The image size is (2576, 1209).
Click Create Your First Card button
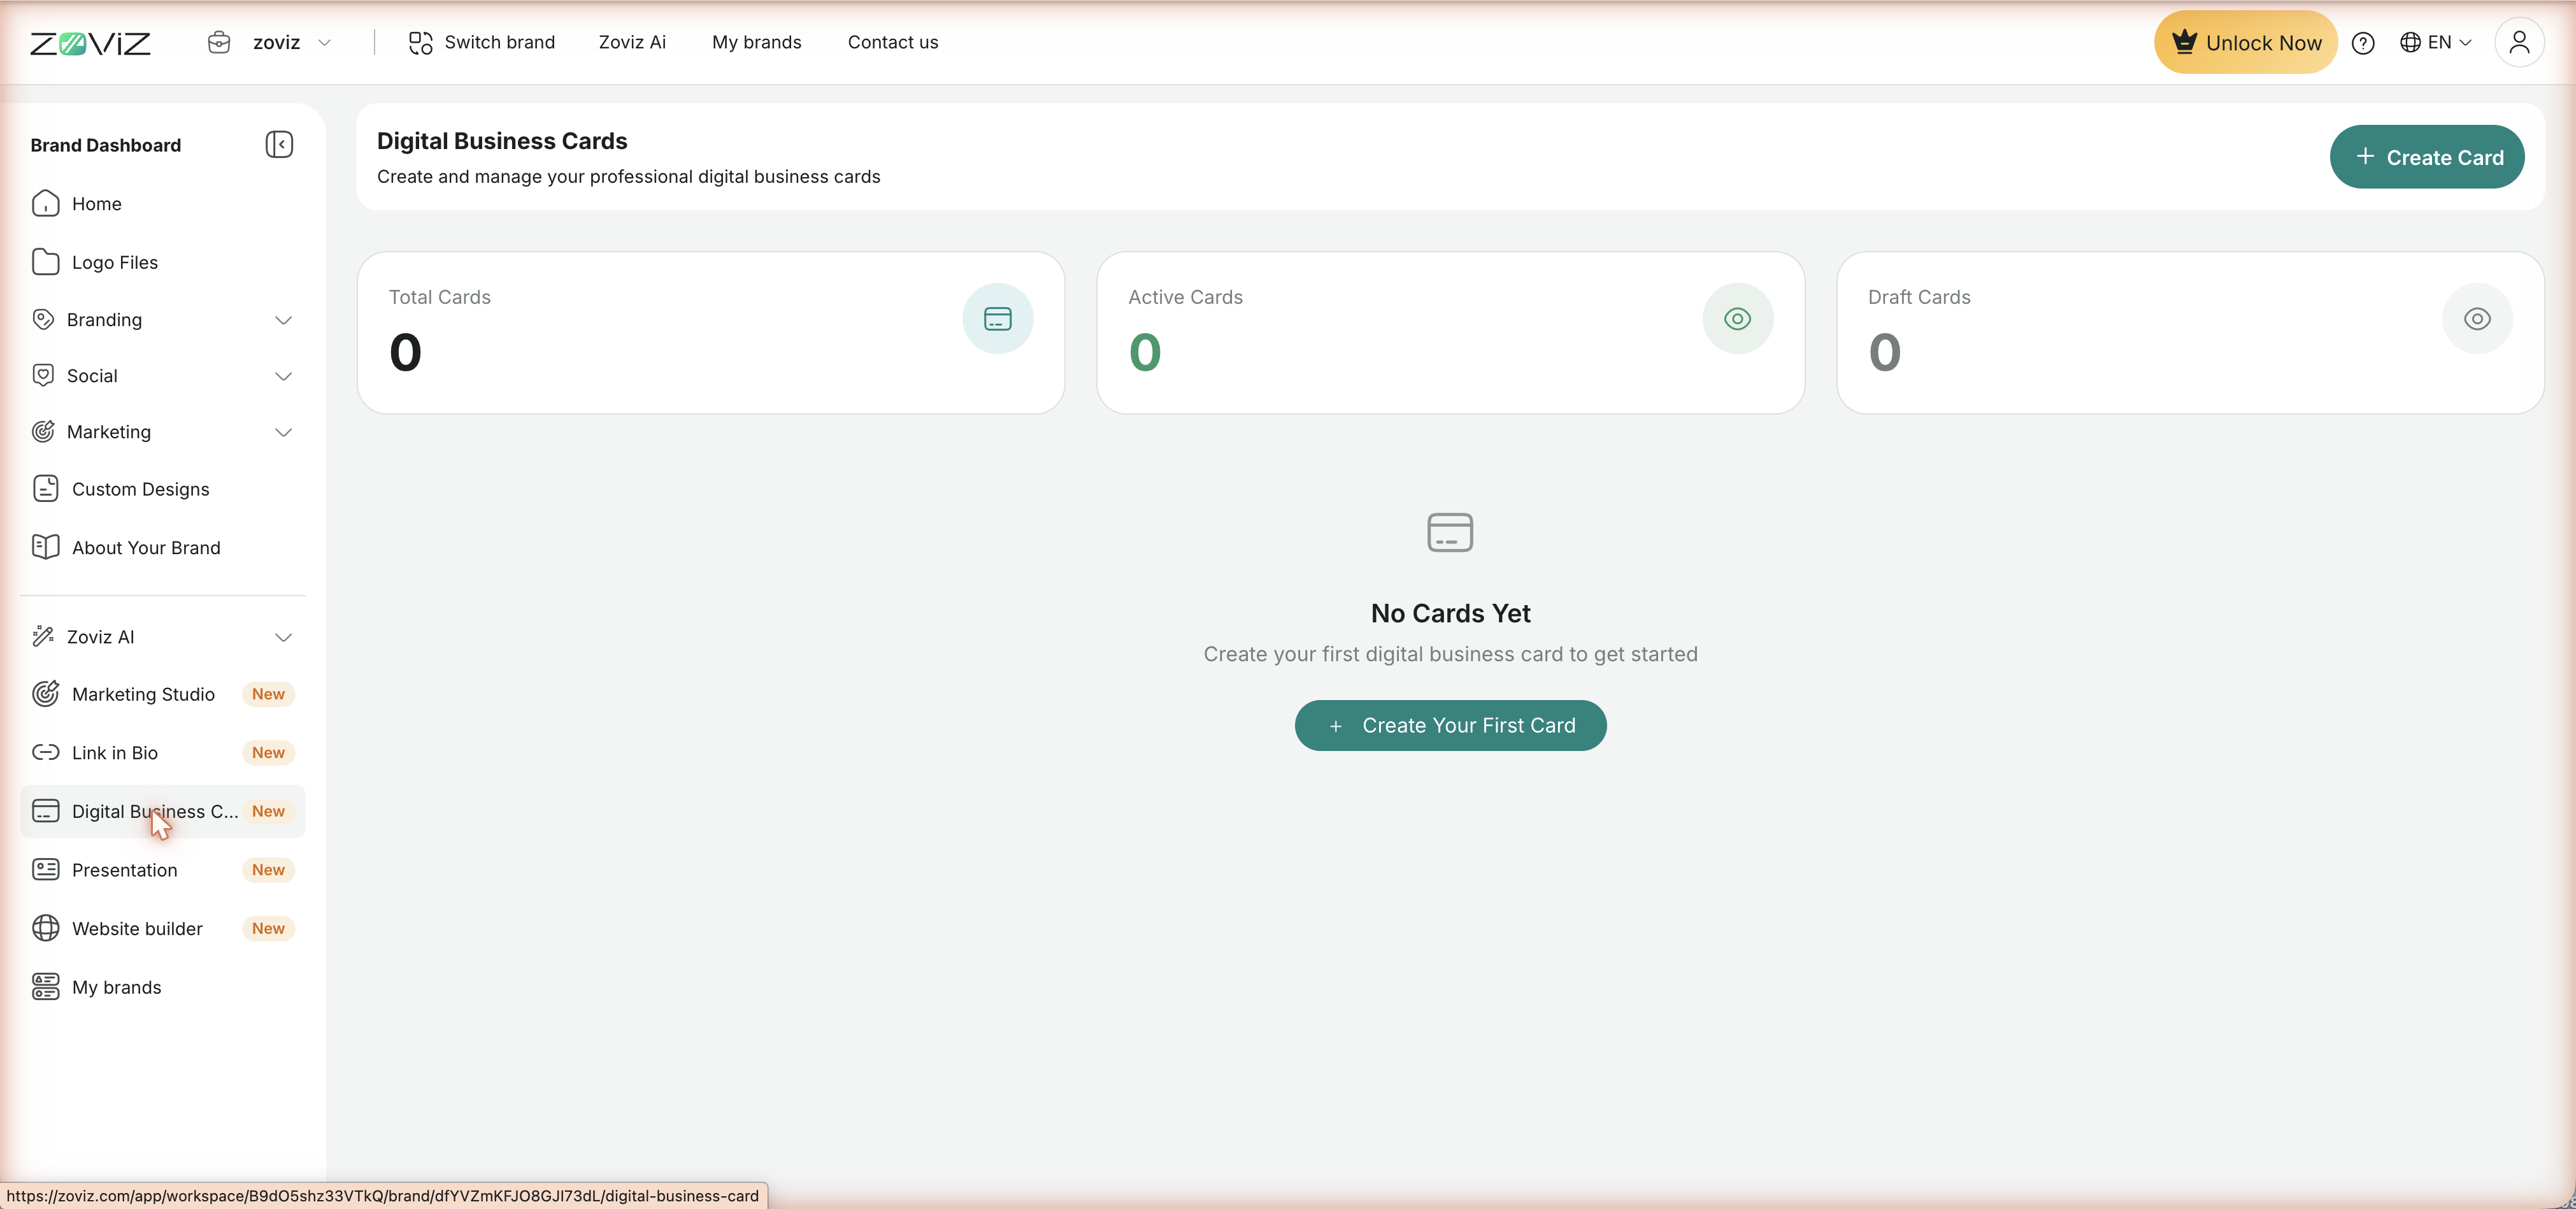(x=1450, y=725)
